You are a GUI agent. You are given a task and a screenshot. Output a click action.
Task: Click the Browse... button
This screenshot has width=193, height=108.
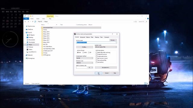[x=113, y=40]
